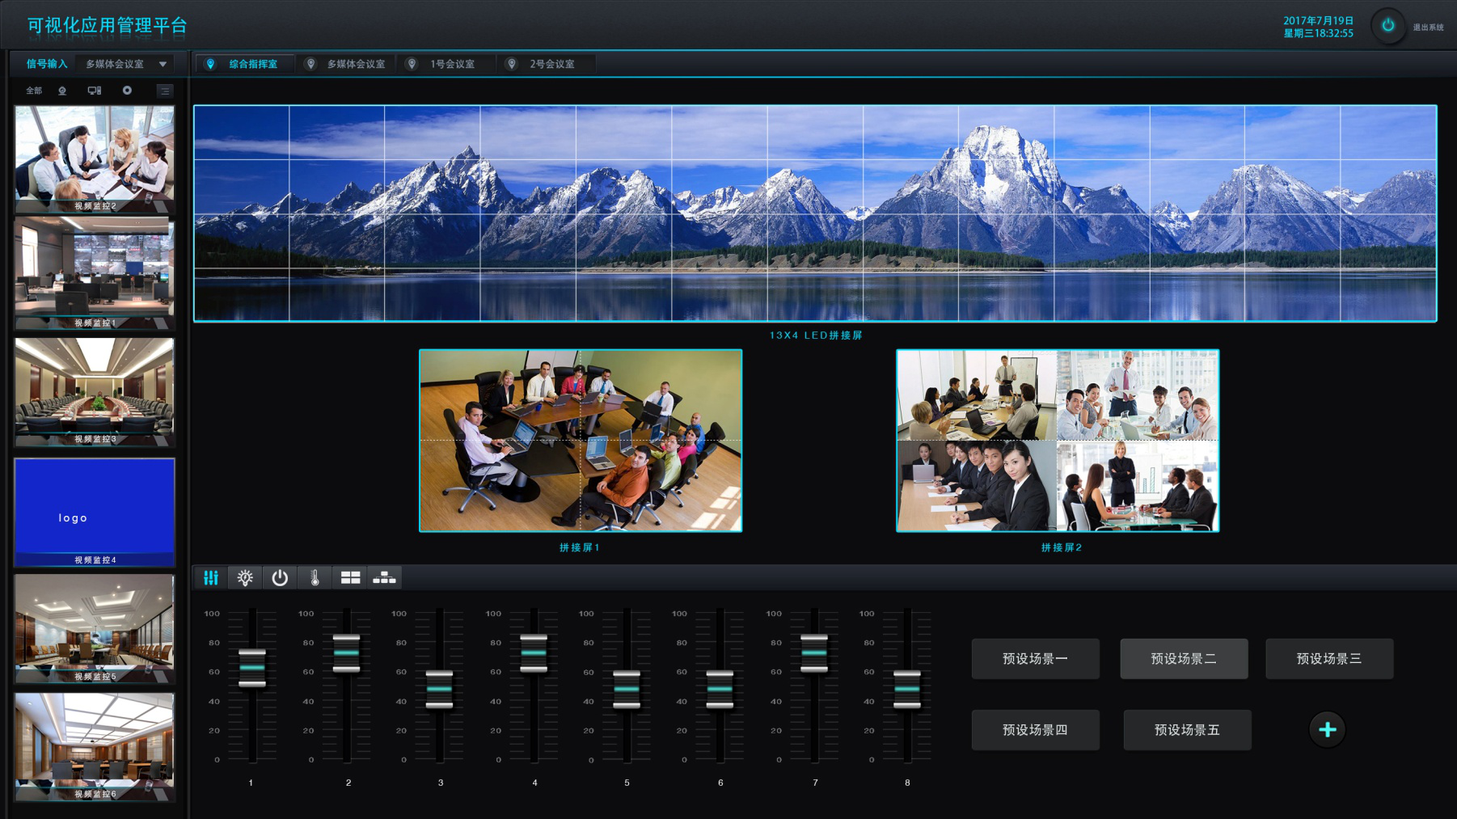The width and height of the screenshot is (1457, 819).
Task: Toggle list view of signal sources
Action: click(165, 91)
